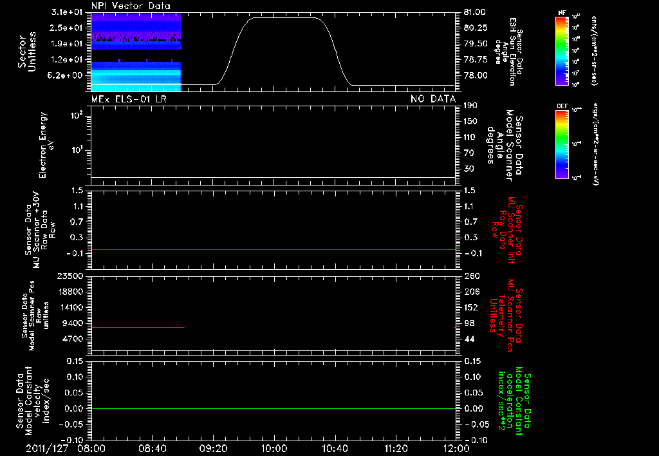Image resolution: width=659 pixels, height=456 pixels.
Task: Select the NPI spectrogram data block
Action: click(x=136, y=52)
